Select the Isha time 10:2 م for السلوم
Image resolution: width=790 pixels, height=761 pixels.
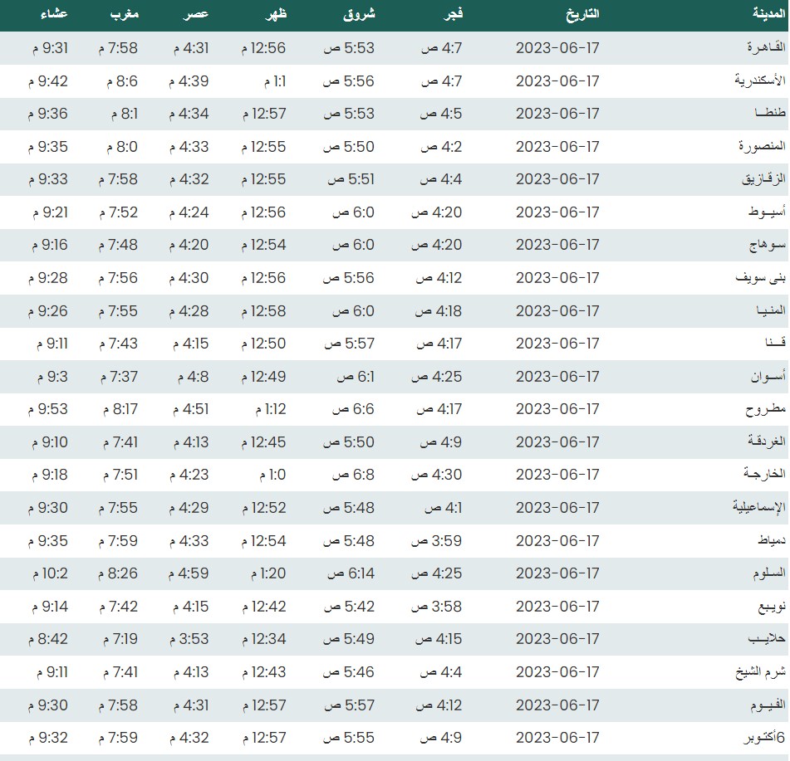(52, 573)
